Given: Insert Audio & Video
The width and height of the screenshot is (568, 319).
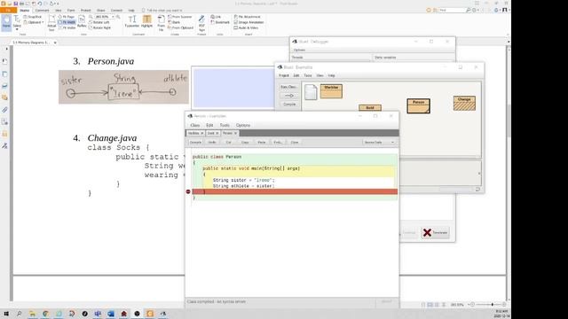Looking at the screenshot, I should (246, 27).
